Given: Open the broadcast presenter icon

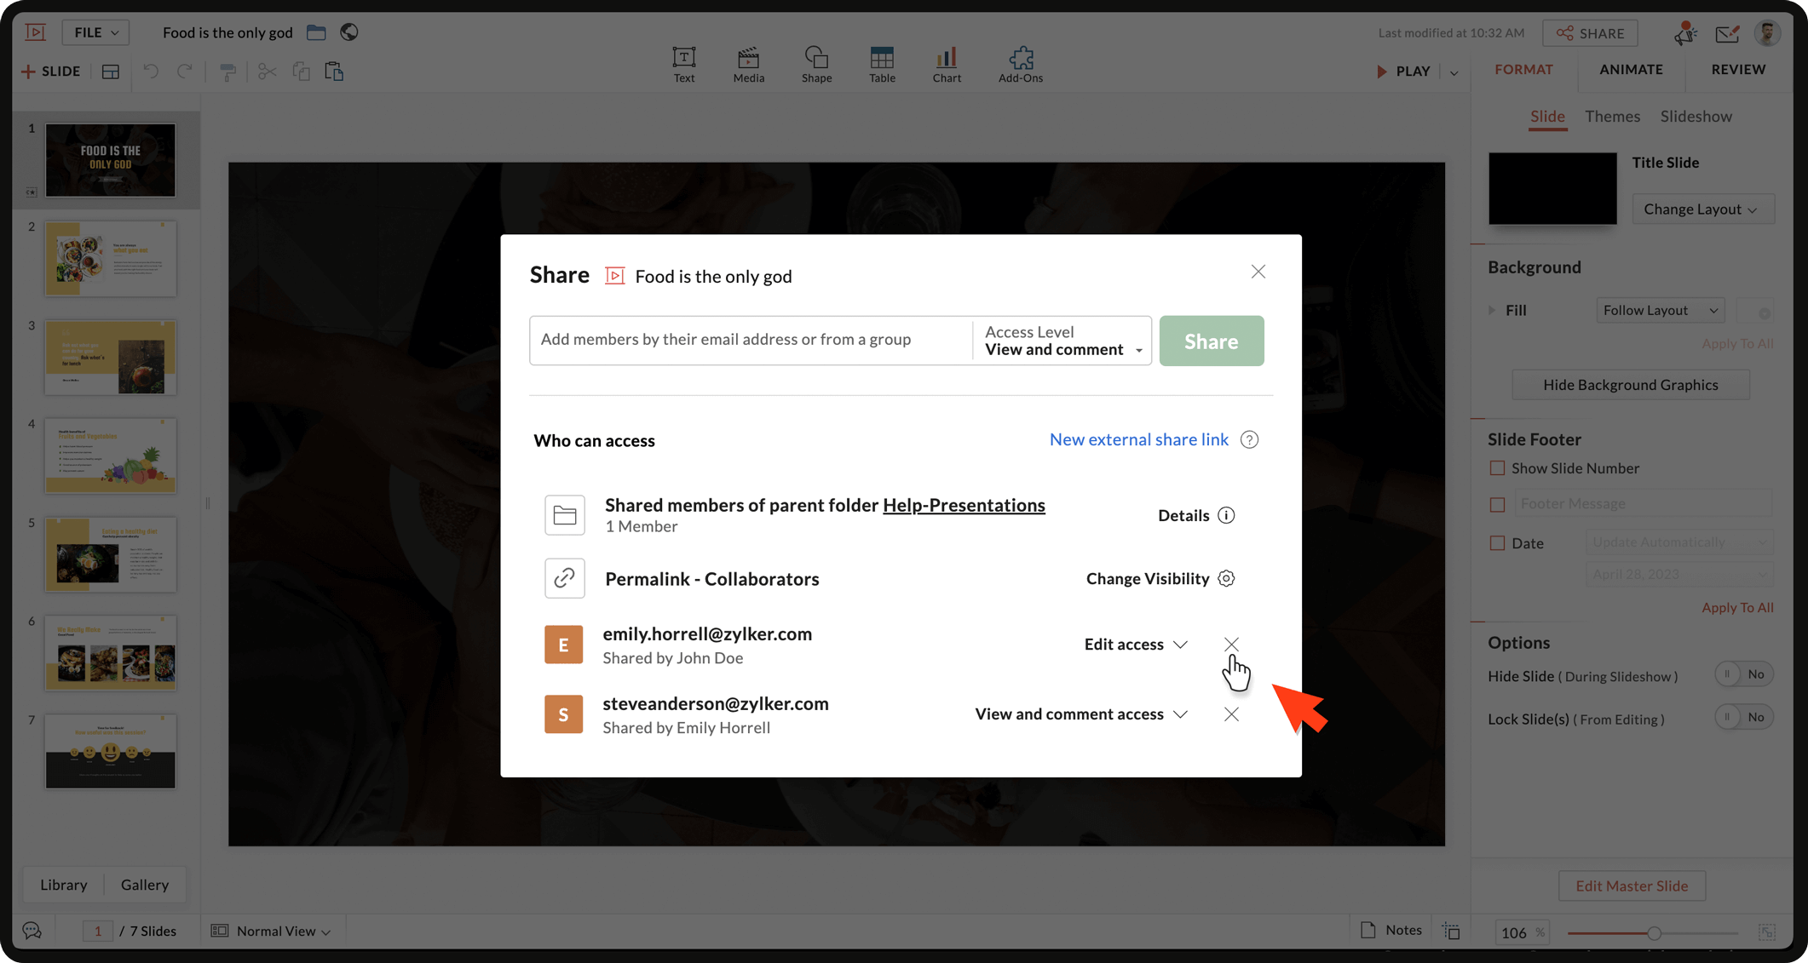Looking at the screenshot, I should pos(1684,33).
